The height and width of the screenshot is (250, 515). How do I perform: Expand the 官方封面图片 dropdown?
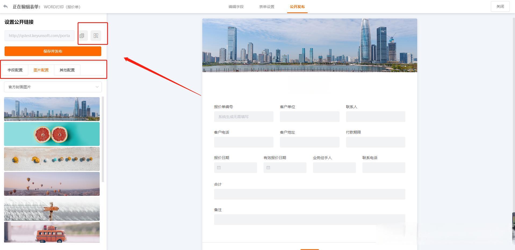[x=53, y=87]
